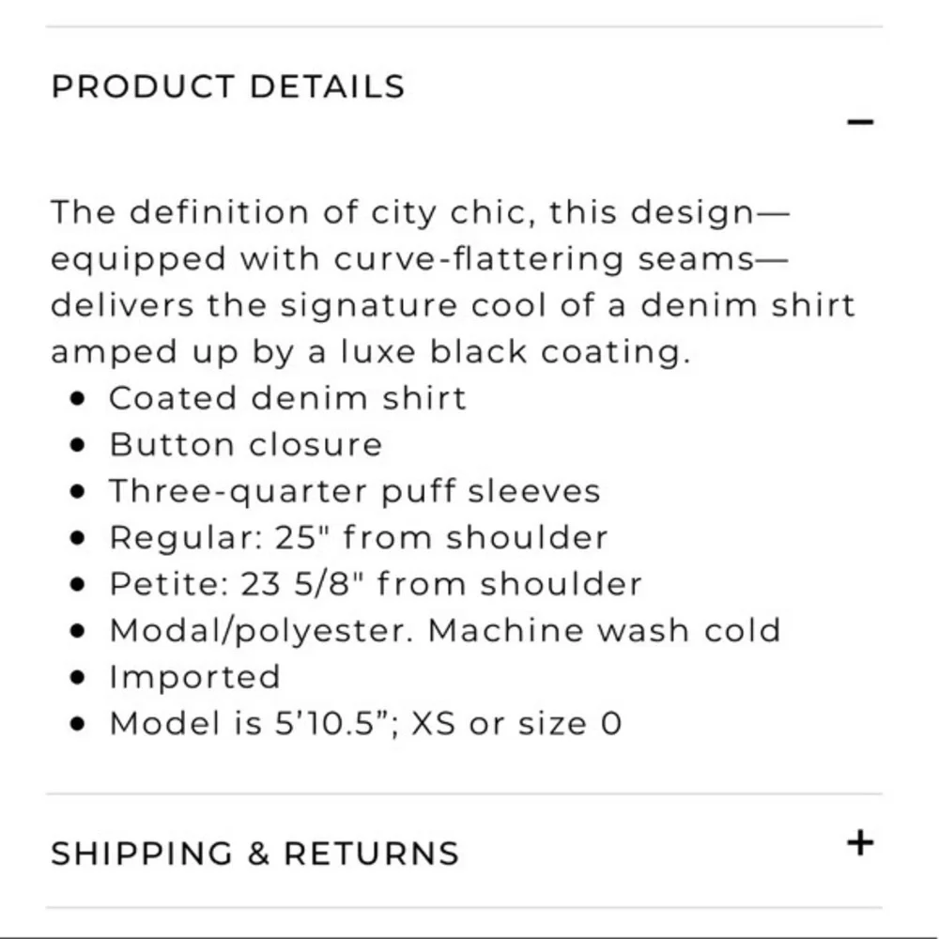Screen dimensions: 939x939
Task: Click the bullet dot beside "Button closure"
Action: point(79,445)
